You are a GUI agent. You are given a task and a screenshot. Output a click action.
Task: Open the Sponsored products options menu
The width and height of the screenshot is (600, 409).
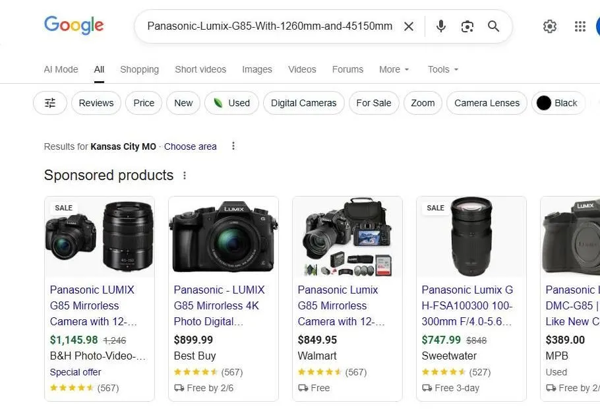point(185,175)
